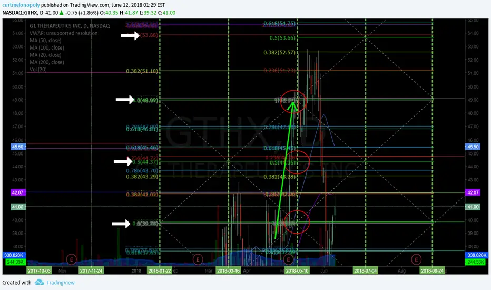Open the earnings E marker below Nov 2017

point(72,259)
